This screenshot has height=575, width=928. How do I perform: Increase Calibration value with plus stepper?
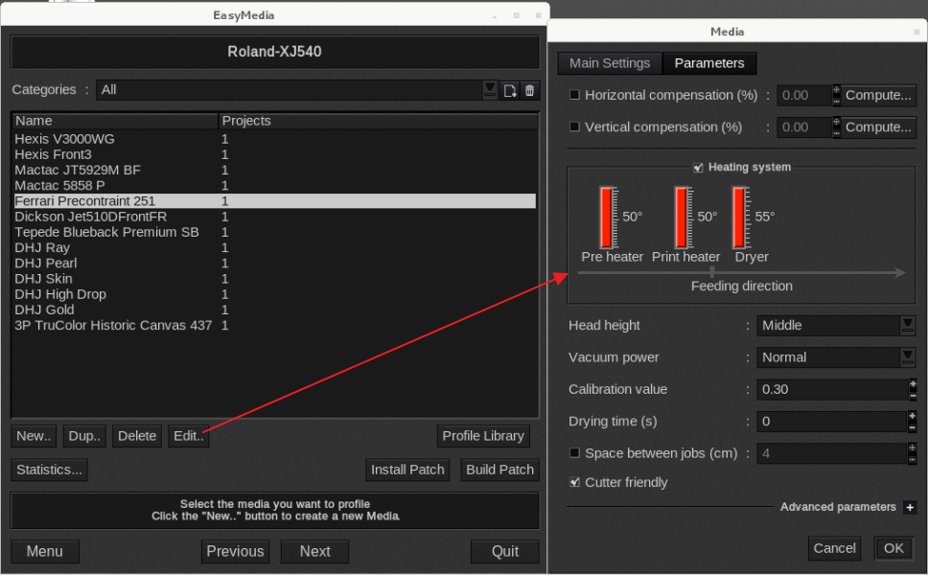(913, 384)
